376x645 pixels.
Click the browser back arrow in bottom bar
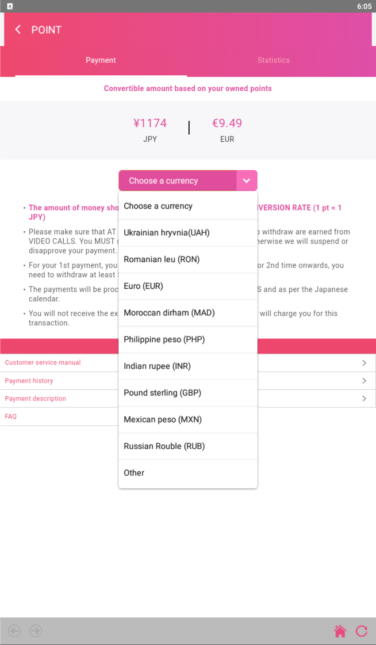coord(15,631)
